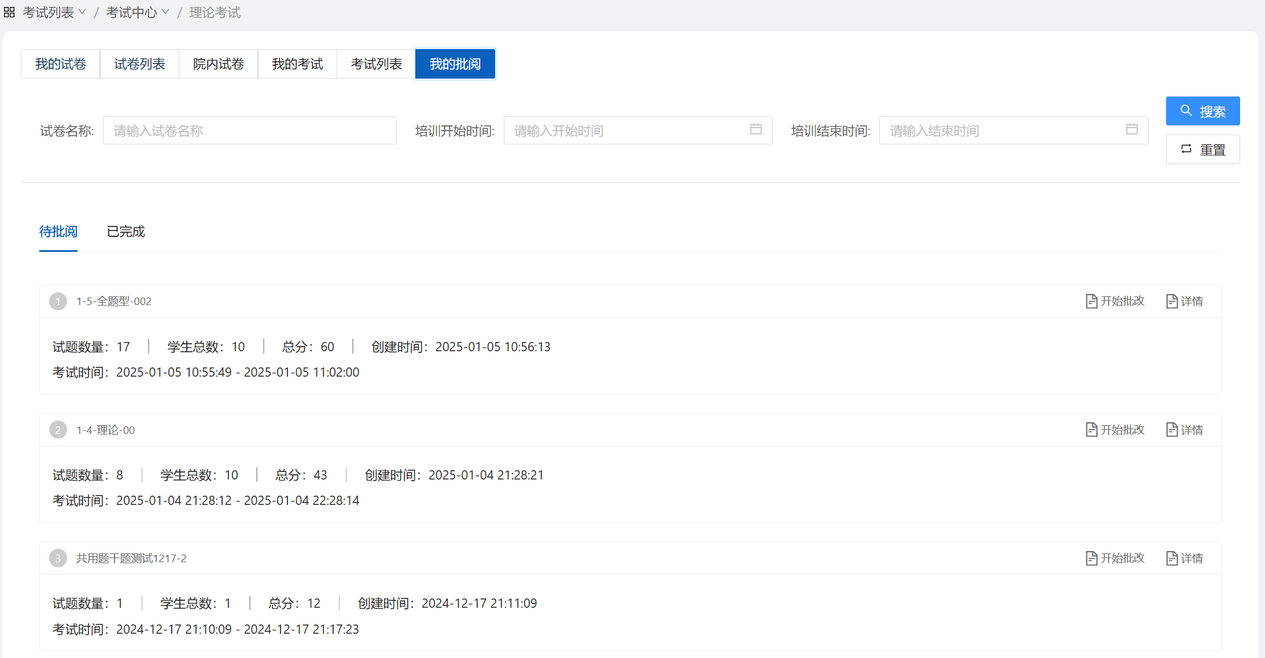The image size is (1265, 658).
Task: Click calendar icon in 培训结束时间 field
Action: pyautogui.click(x=1131, y=129)
